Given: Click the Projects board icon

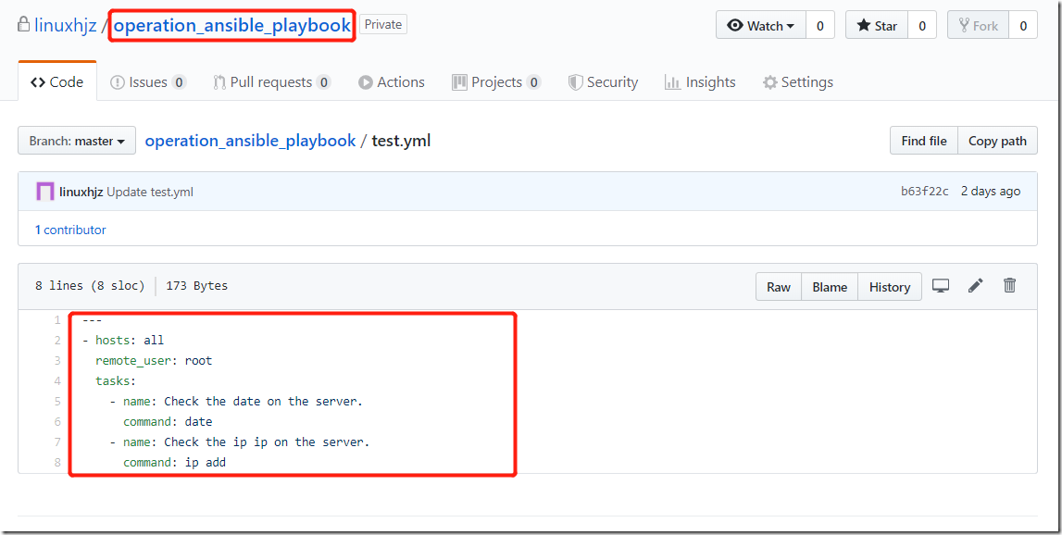Looking at the screenshot, I should point(460,82).
